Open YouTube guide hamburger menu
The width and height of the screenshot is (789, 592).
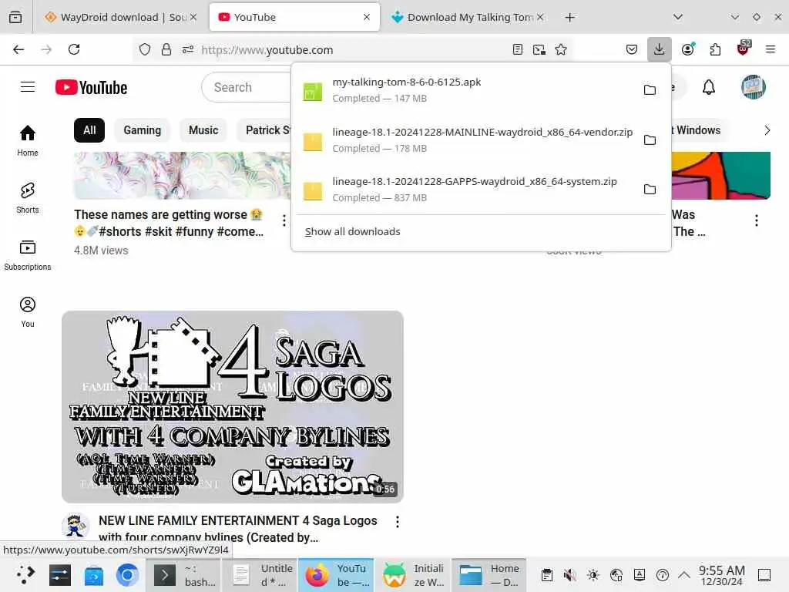click(x=28, y=87)
